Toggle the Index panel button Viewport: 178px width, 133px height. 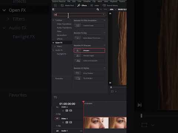(x=95, y=6)
